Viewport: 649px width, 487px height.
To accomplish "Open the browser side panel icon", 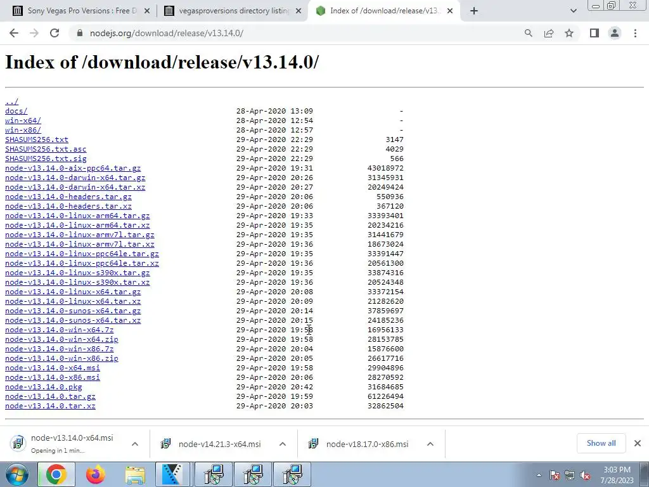I will (594, 33).
